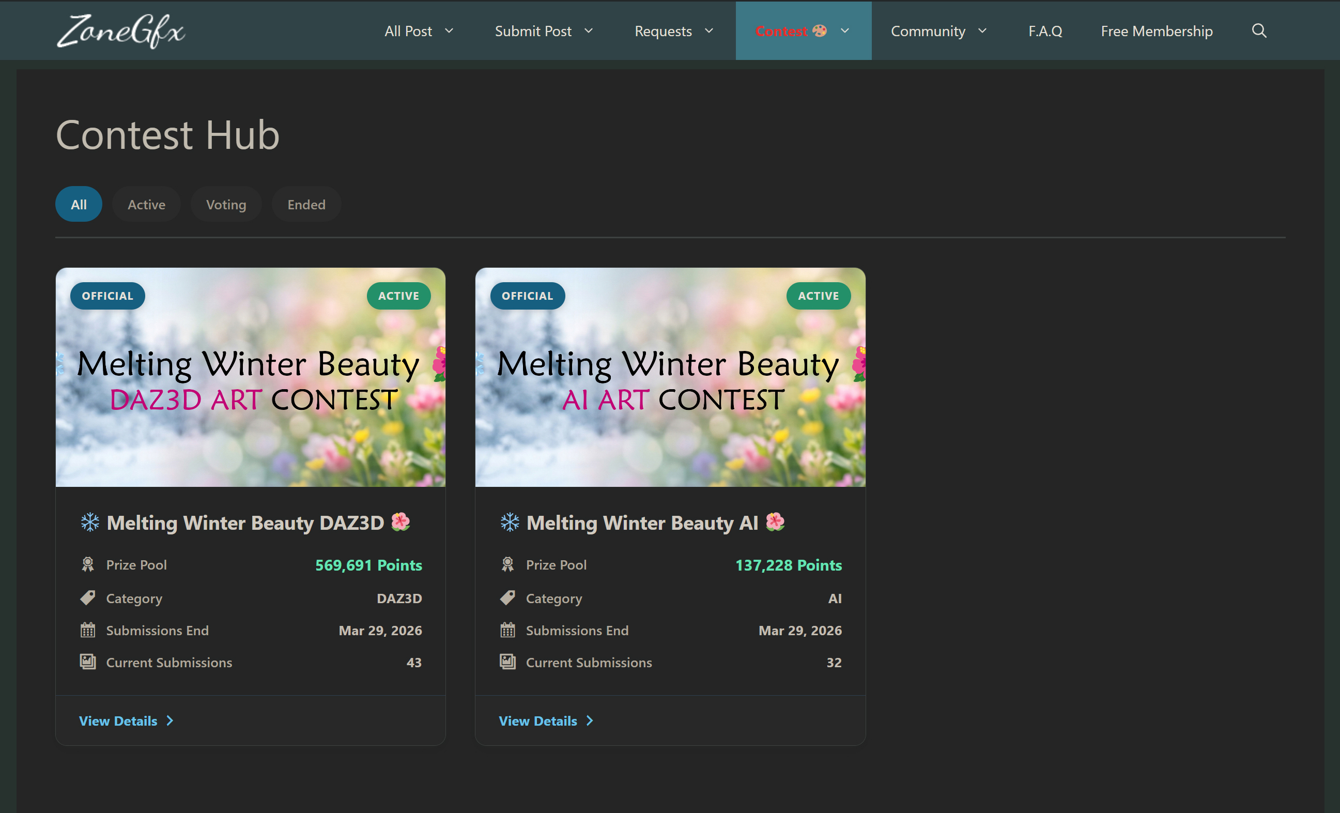
Task: Click the 137,228 Points prize value
Action: coord(789,565)
